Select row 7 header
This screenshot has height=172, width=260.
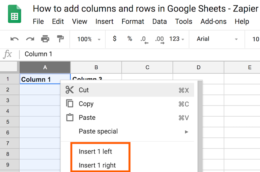(x=9, y=143)
